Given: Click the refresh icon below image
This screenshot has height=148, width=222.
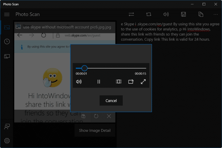Looking at the screenshot, I should tap(96, 116).
